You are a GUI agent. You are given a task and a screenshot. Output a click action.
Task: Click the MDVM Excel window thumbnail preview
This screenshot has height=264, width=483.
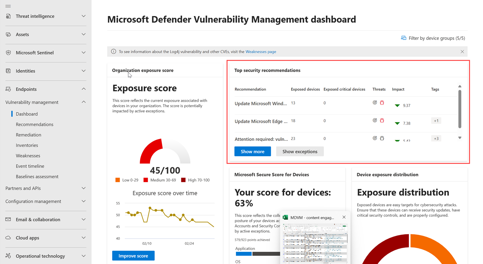coord(315,243)
